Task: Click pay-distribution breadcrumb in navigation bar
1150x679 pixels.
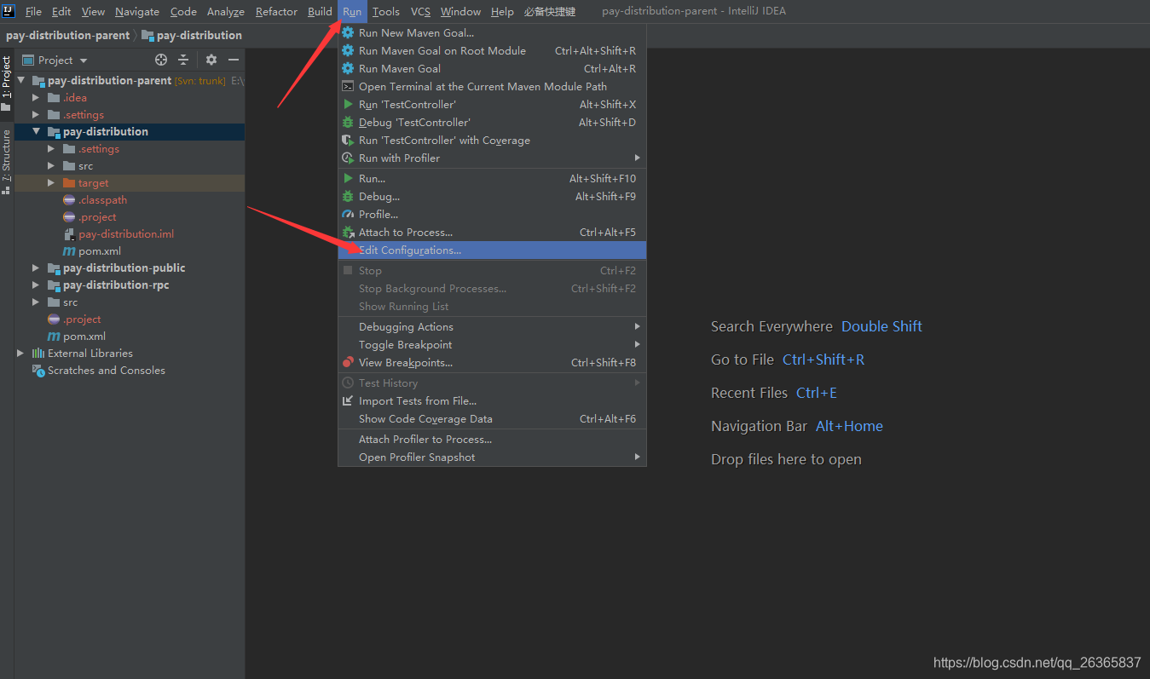Action: pos(192,35)
